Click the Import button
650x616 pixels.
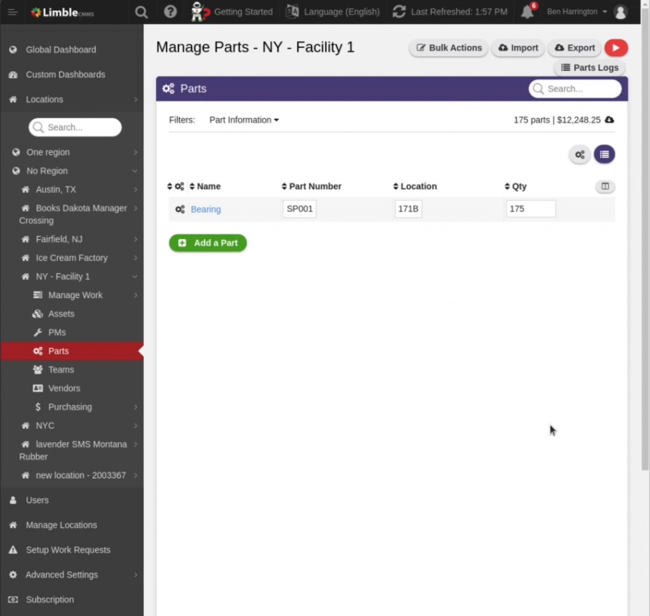[518, 48]
